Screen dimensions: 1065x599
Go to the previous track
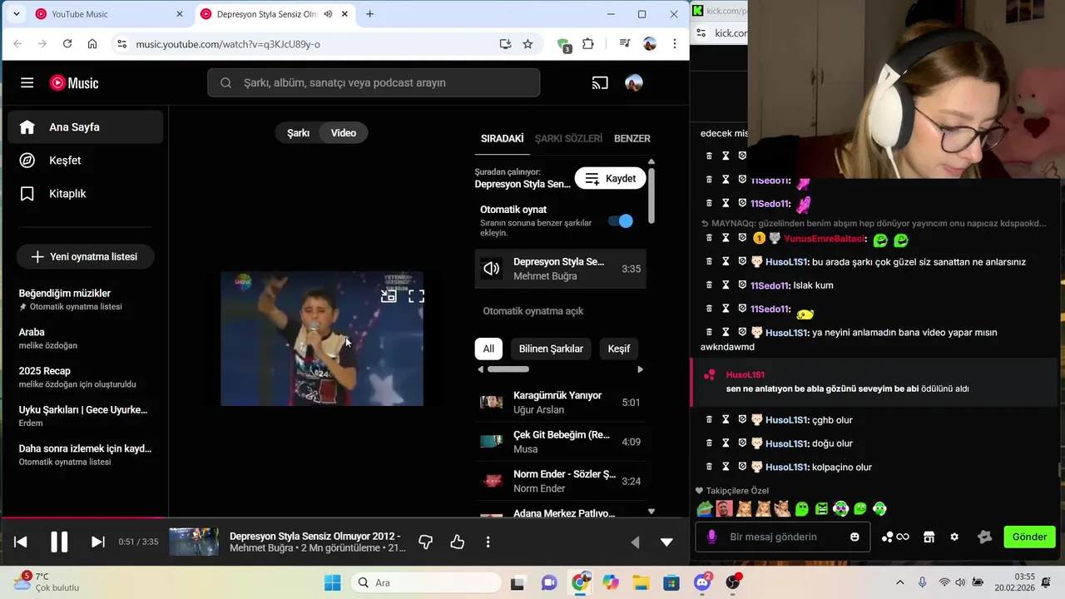click(x=21, y=542)
